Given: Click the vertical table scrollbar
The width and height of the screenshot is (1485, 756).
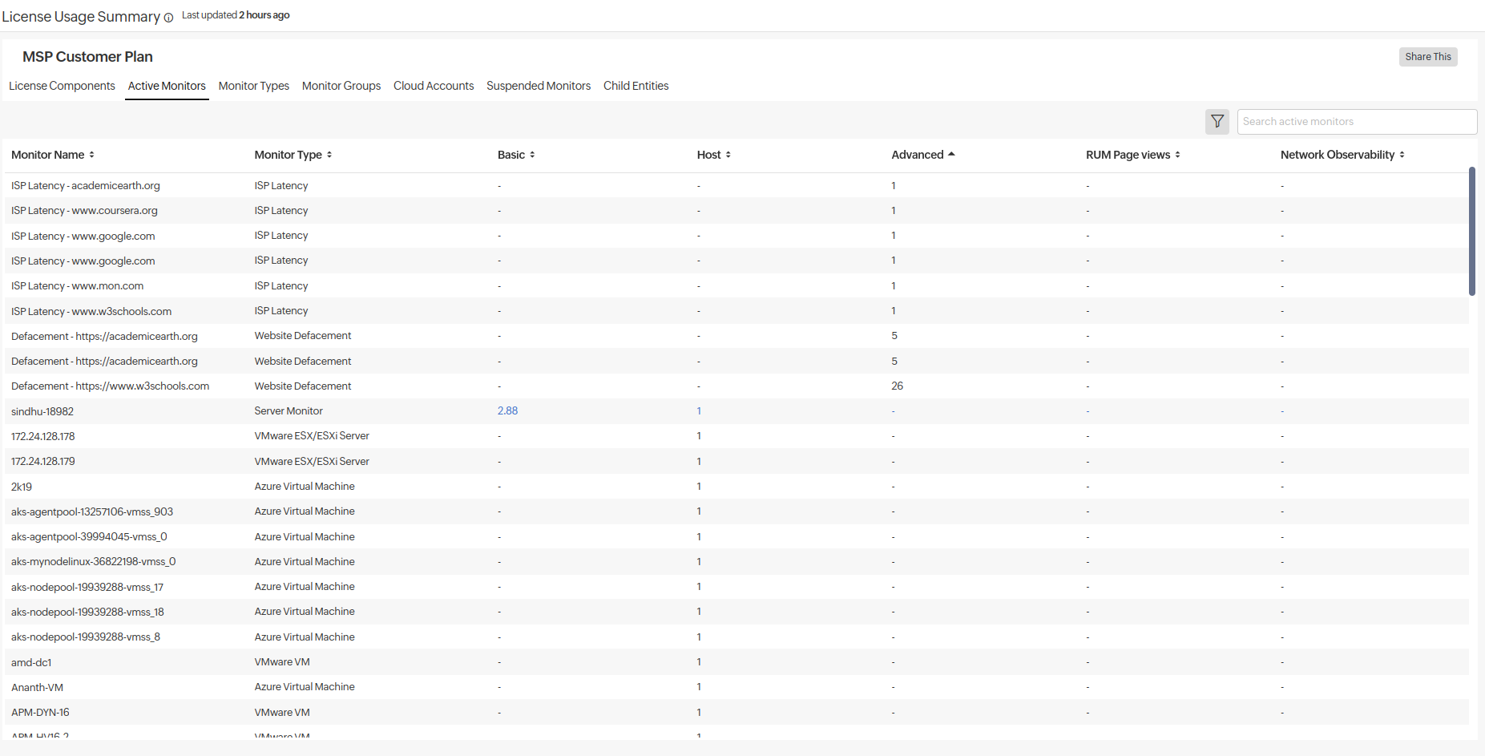Looking at the screenshot, I should coord(1471,231).
